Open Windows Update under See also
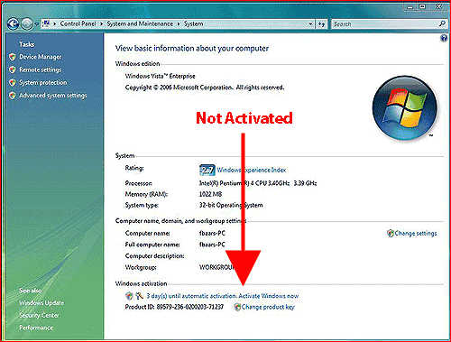The image size is (451, 342). coord(41,303)
